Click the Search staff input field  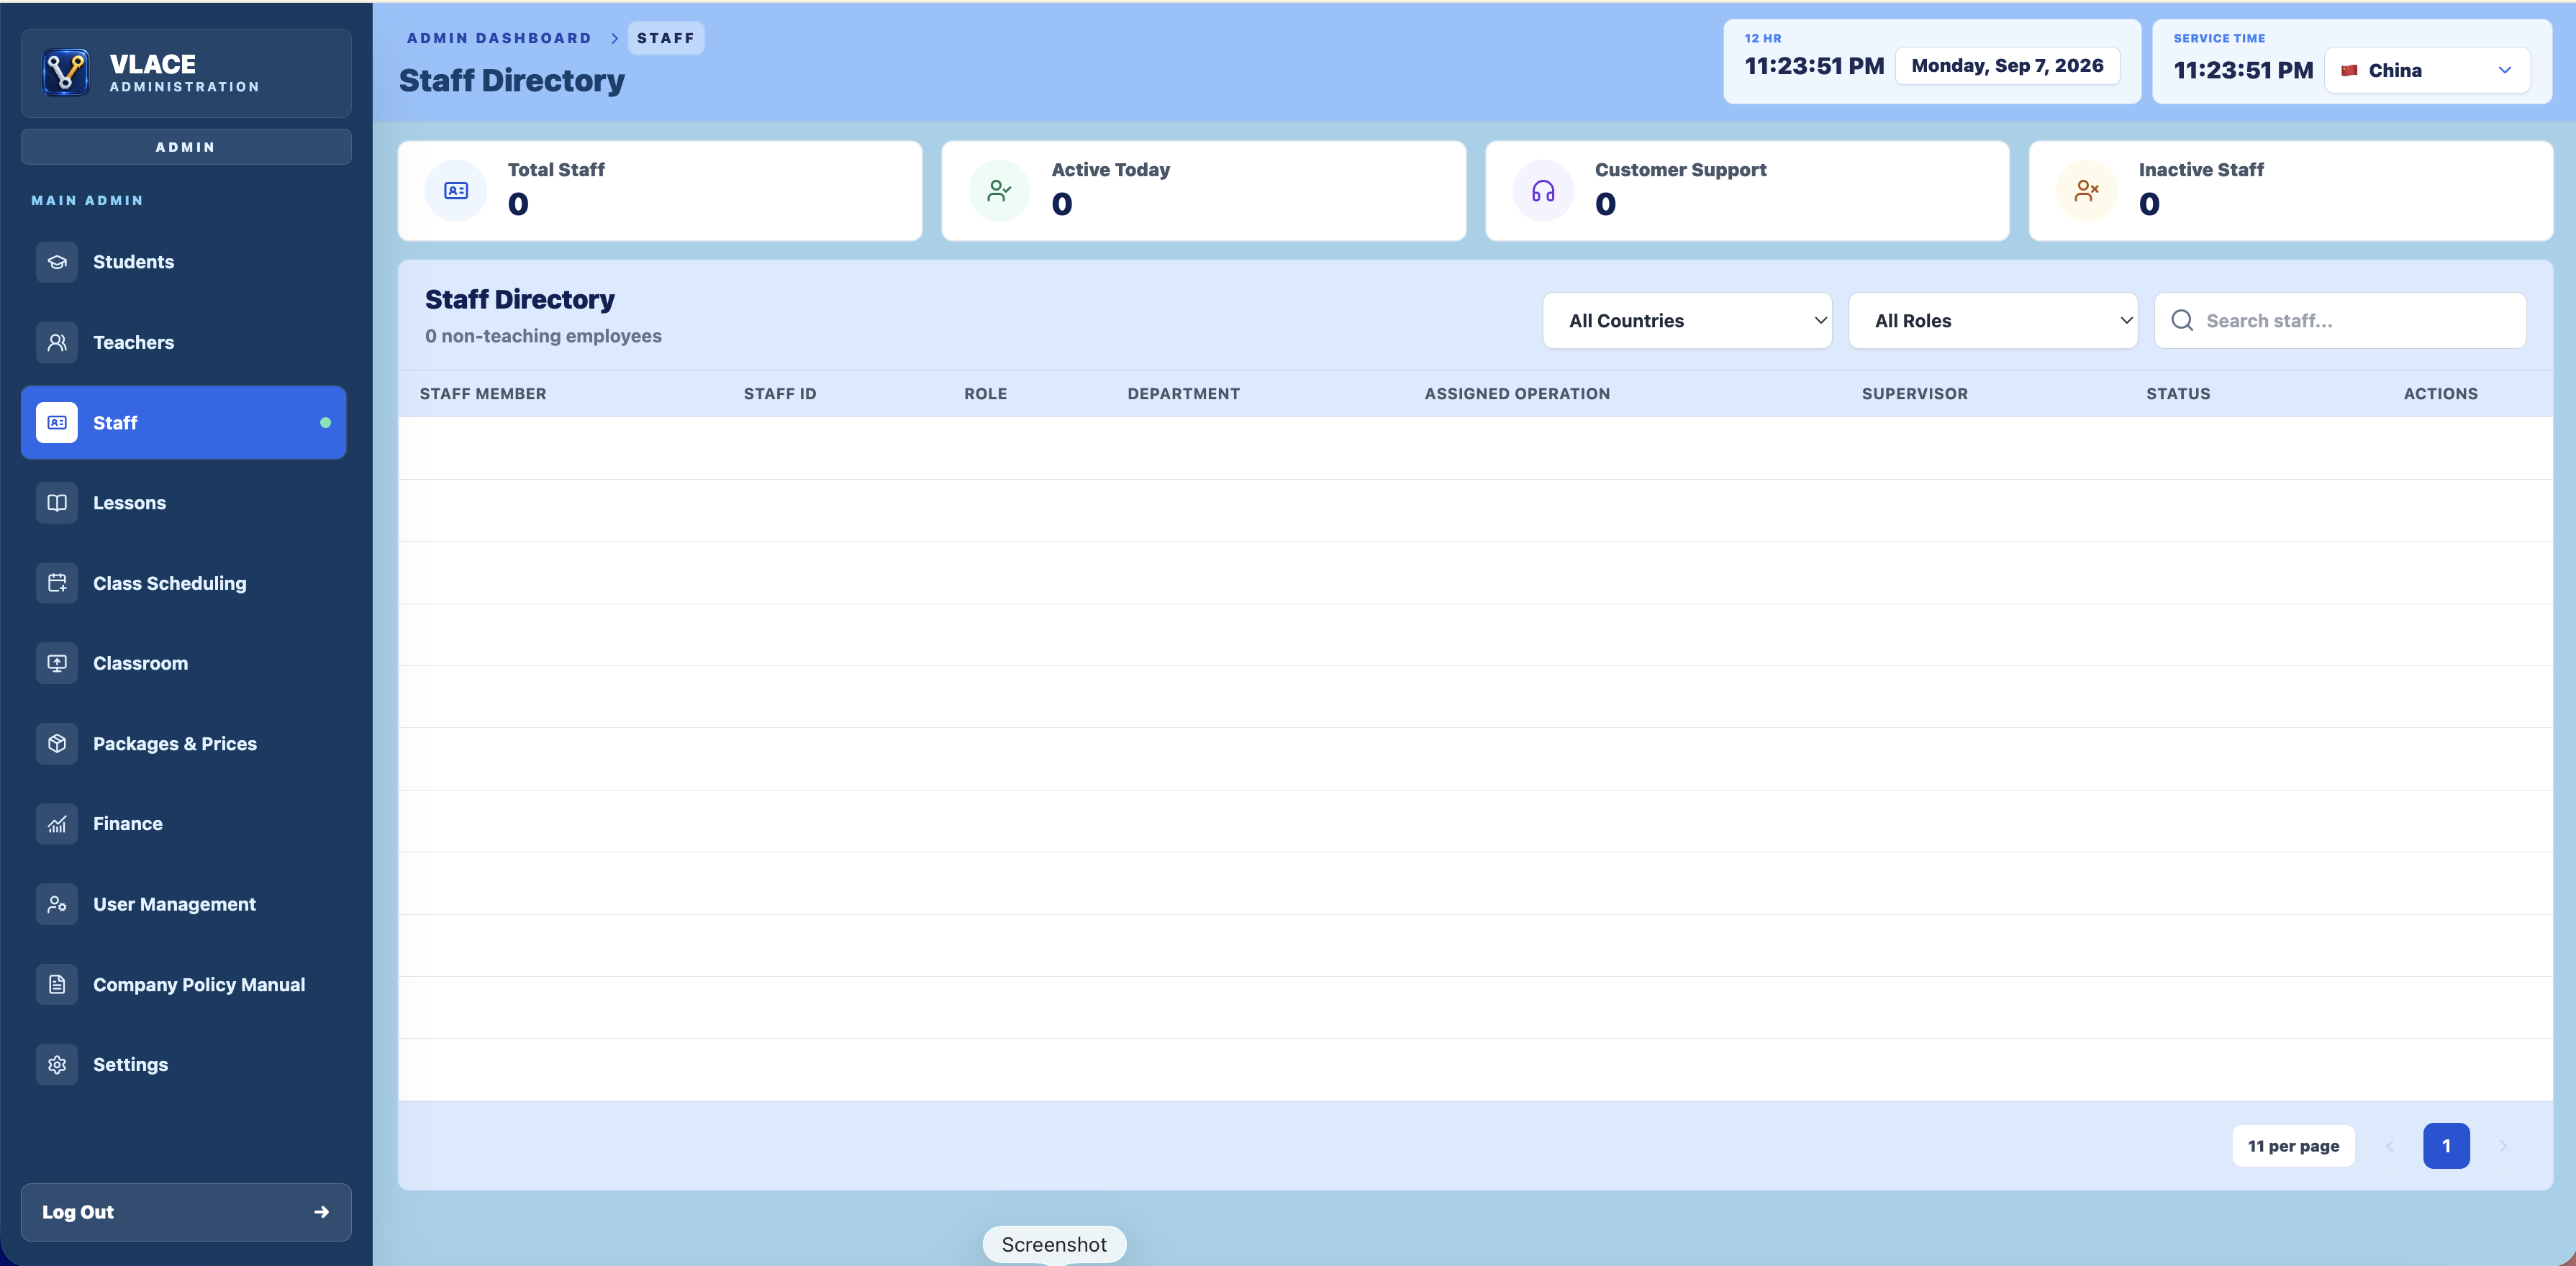click(x=2341, y=321)
